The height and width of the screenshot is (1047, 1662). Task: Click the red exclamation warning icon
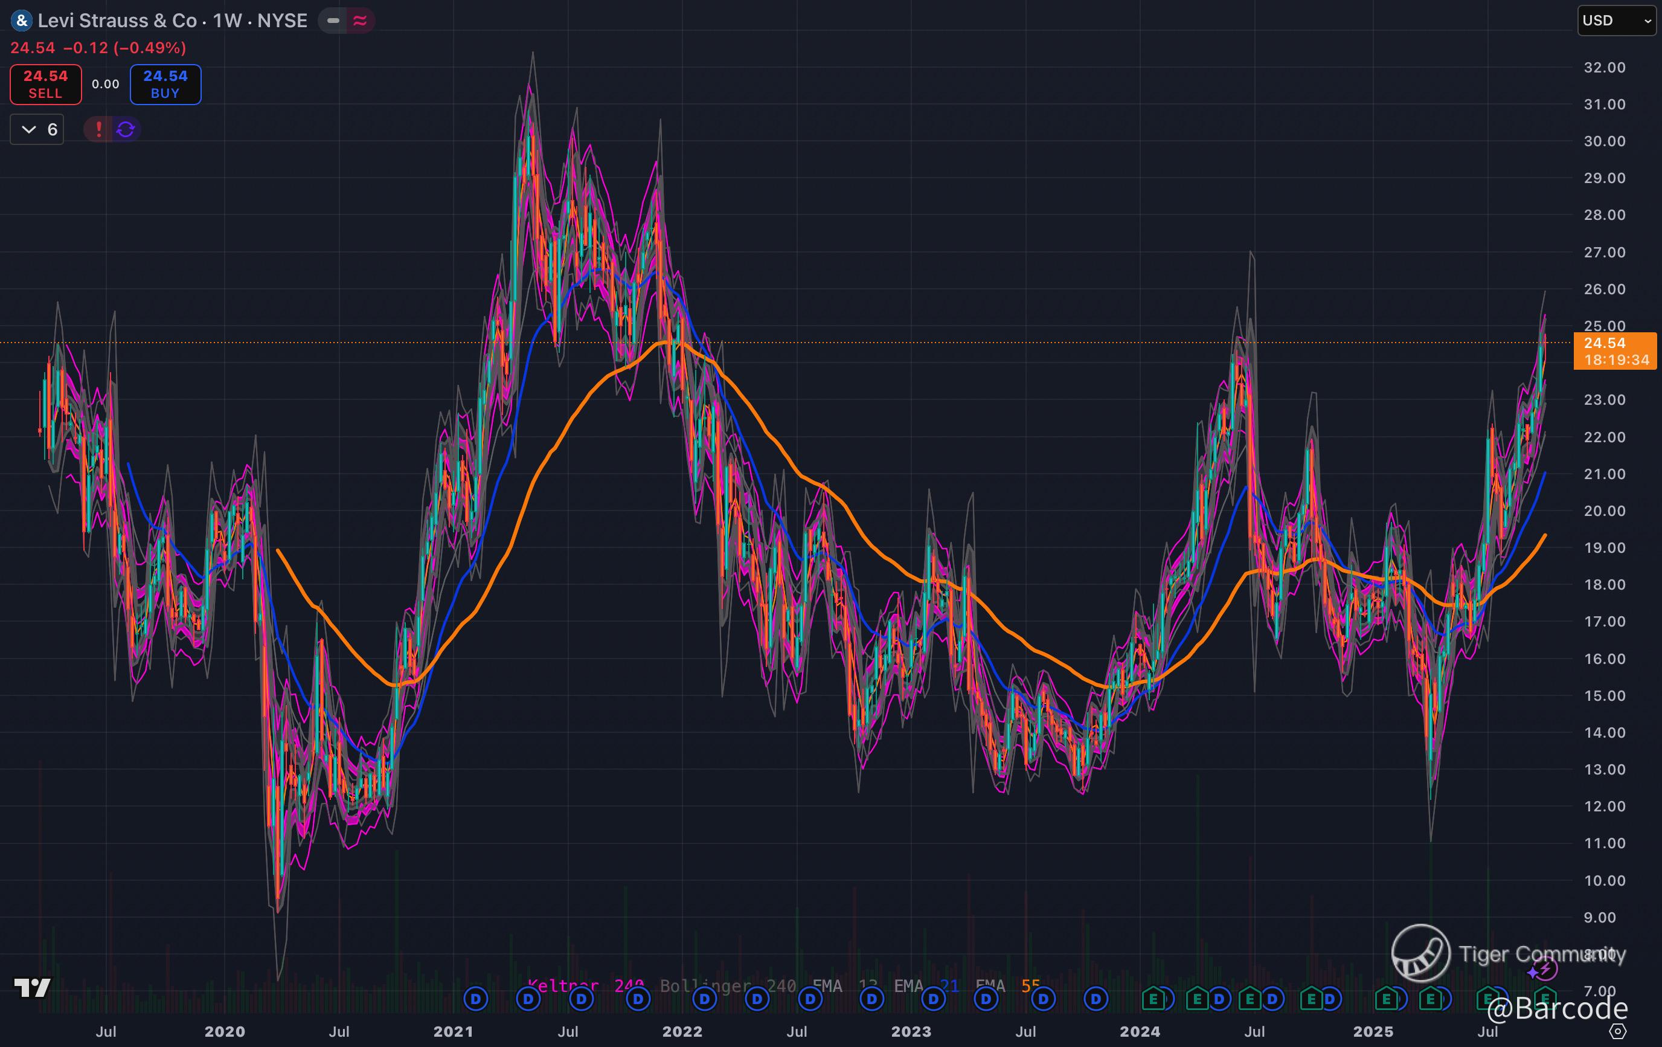pyautogui.click(x=98, y=129)
